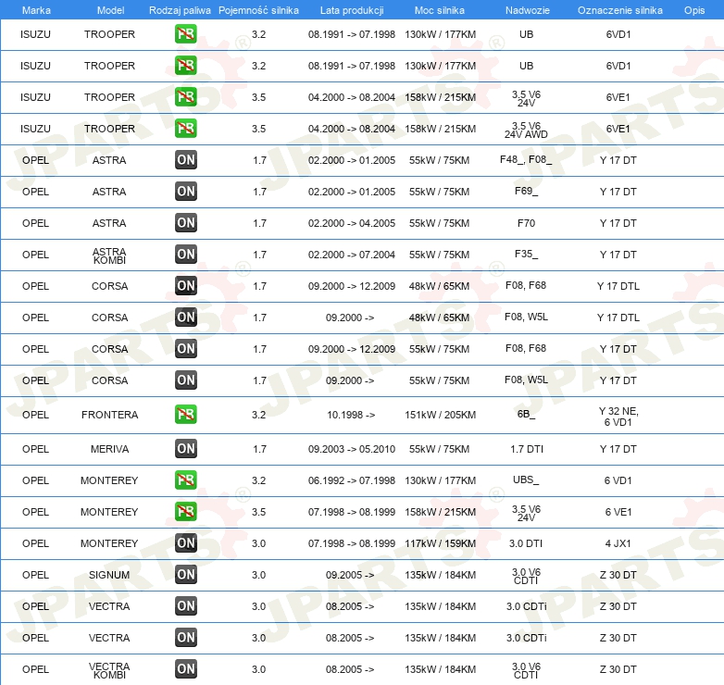Click the Moc silnika column header

[x=440, y=10]
